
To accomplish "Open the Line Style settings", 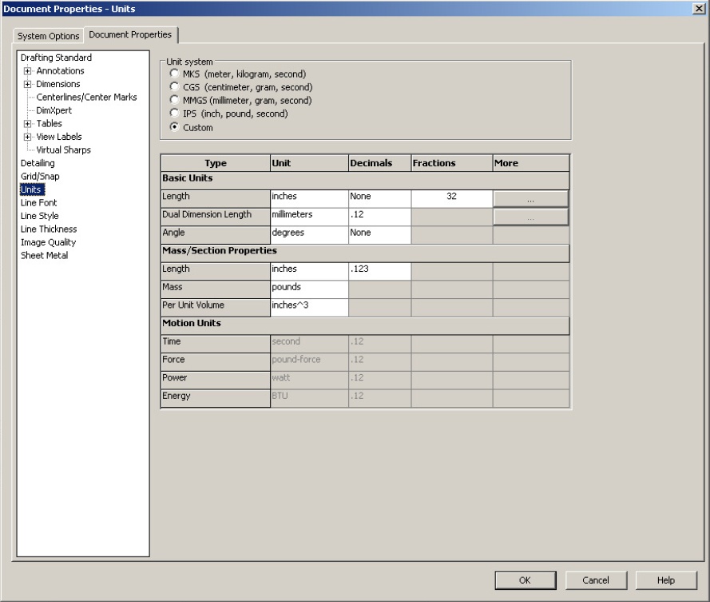I will (x=39, y=216).
